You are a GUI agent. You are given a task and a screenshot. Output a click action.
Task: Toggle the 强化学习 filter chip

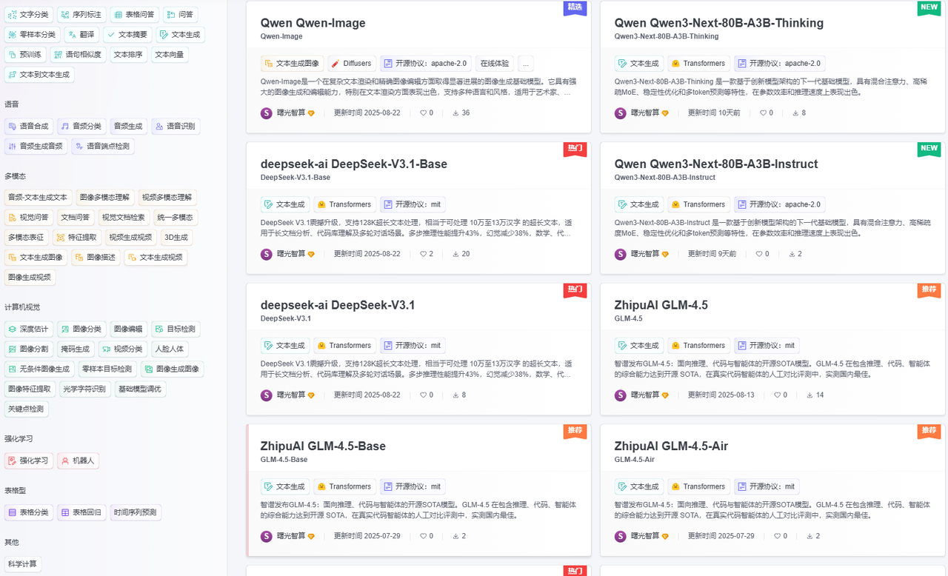pos(29,461)
